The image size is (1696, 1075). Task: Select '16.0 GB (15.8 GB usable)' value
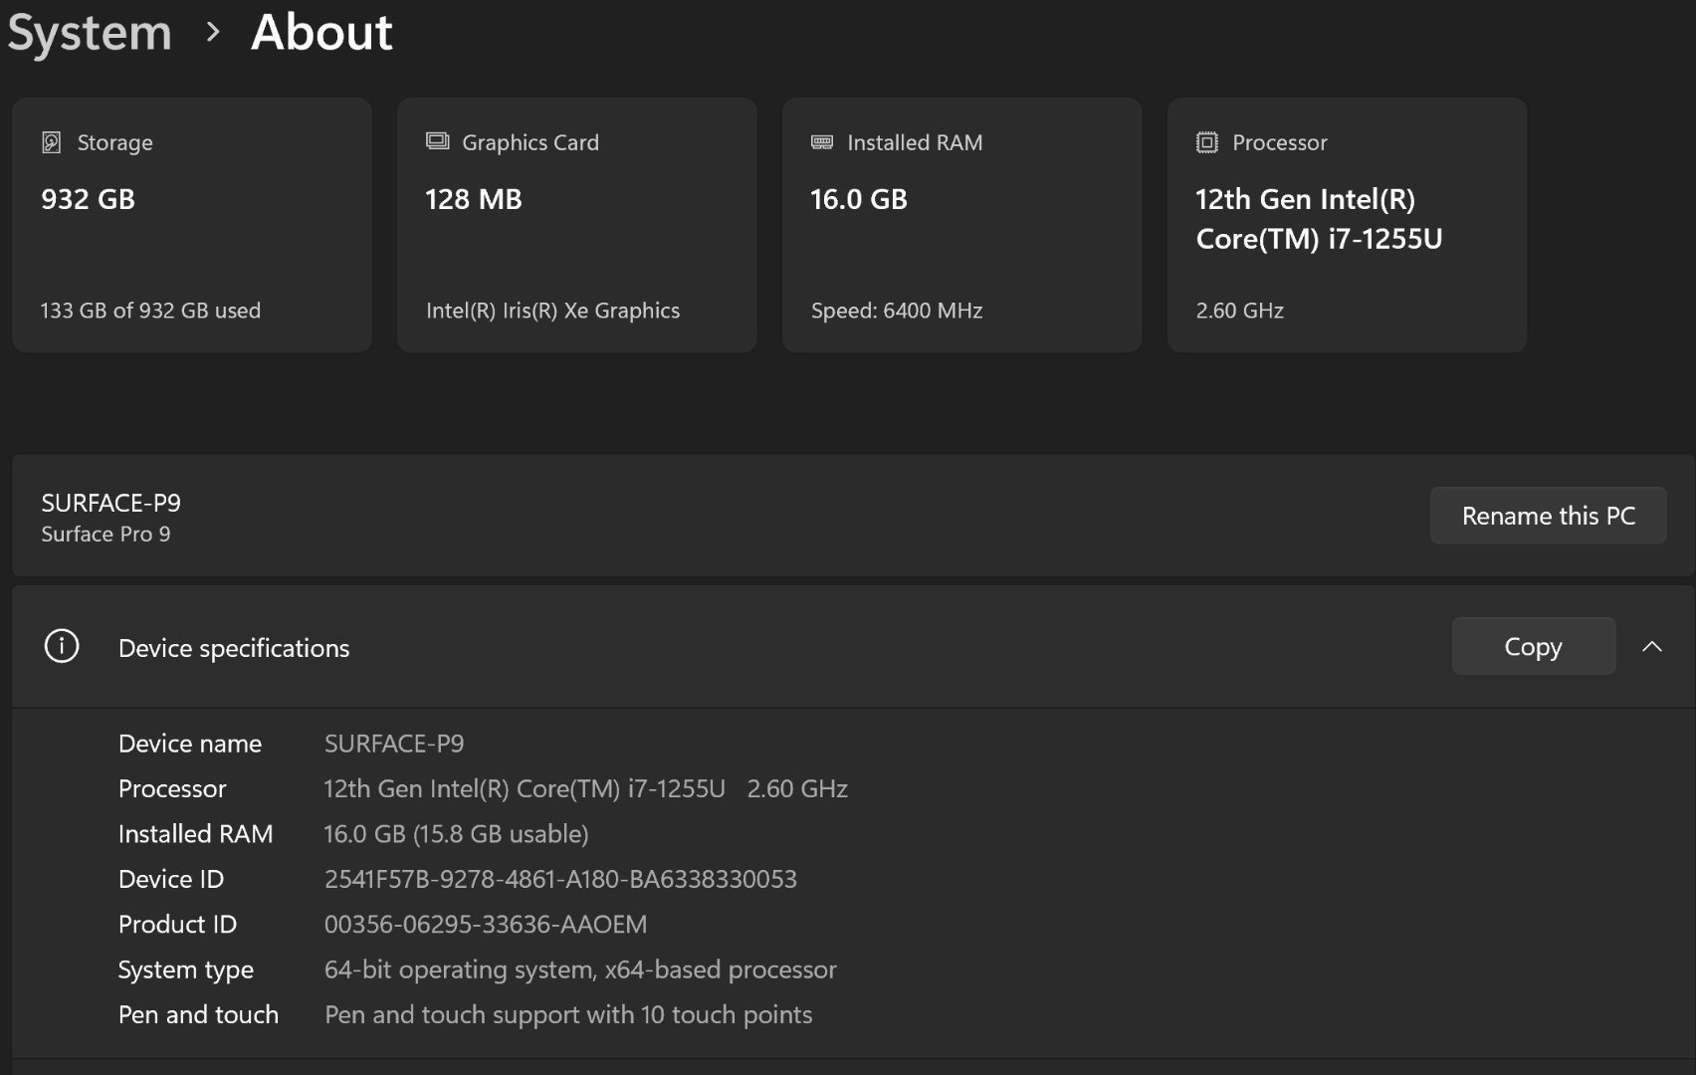pyautogui.click(x=457, y=834)
